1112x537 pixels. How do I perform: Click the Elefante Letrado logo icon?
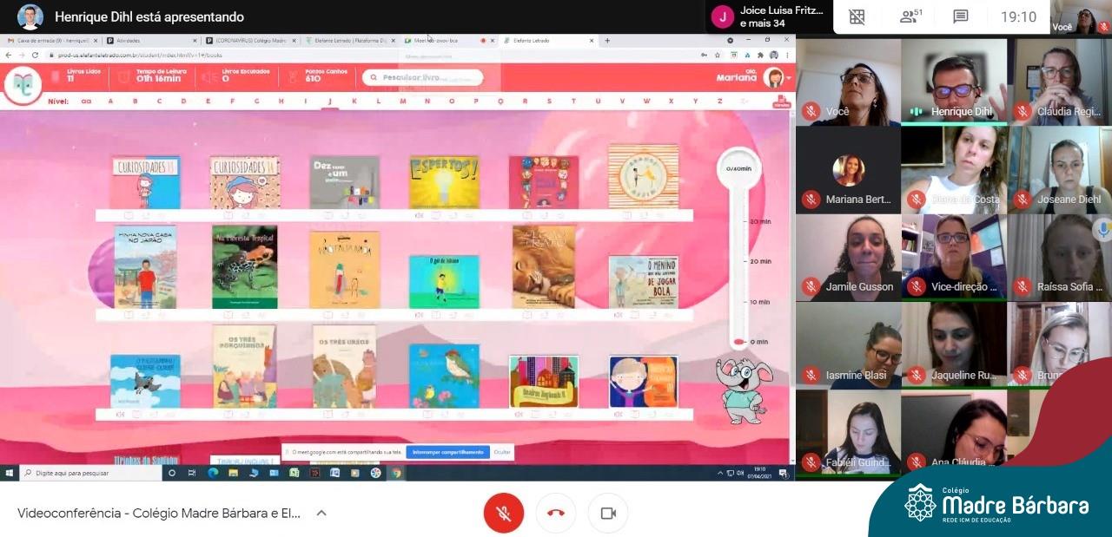23,83
